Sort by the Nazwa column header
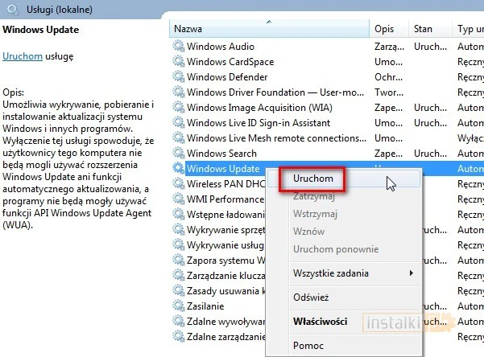484x357 pixels. [x=269, y=29]
